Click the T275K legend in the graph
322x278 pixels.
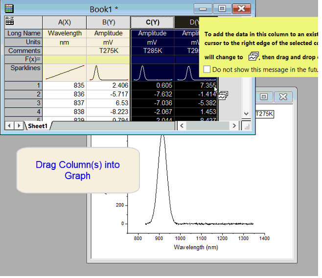[x=264, y=114]
